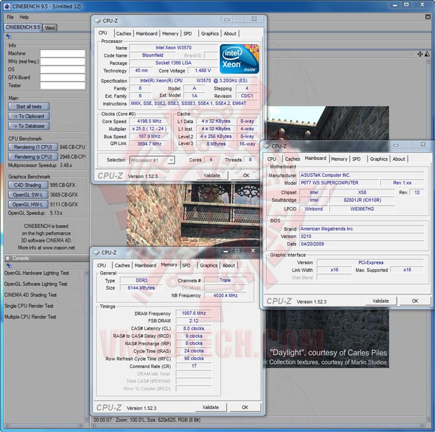Click Validate in the Mainboard CPU-Z window
This screenshot has height=432, width=435.
(x=381, y=301)
